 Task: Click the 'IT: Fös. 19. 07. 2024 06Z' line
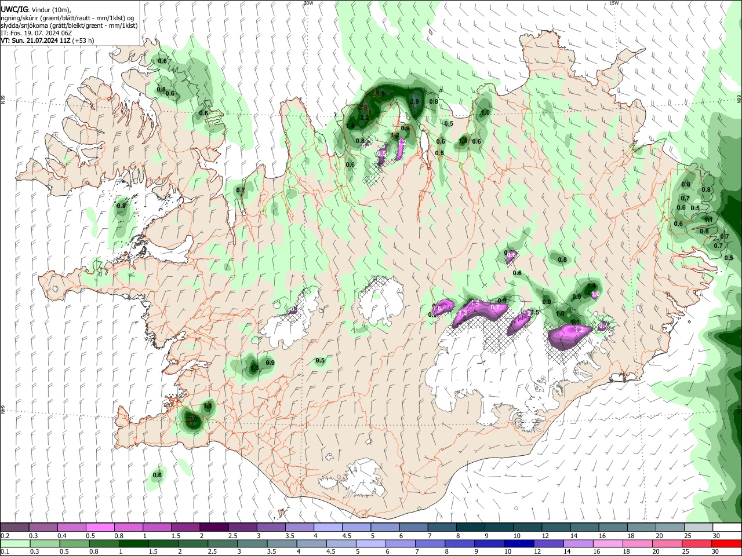[37, 33]
